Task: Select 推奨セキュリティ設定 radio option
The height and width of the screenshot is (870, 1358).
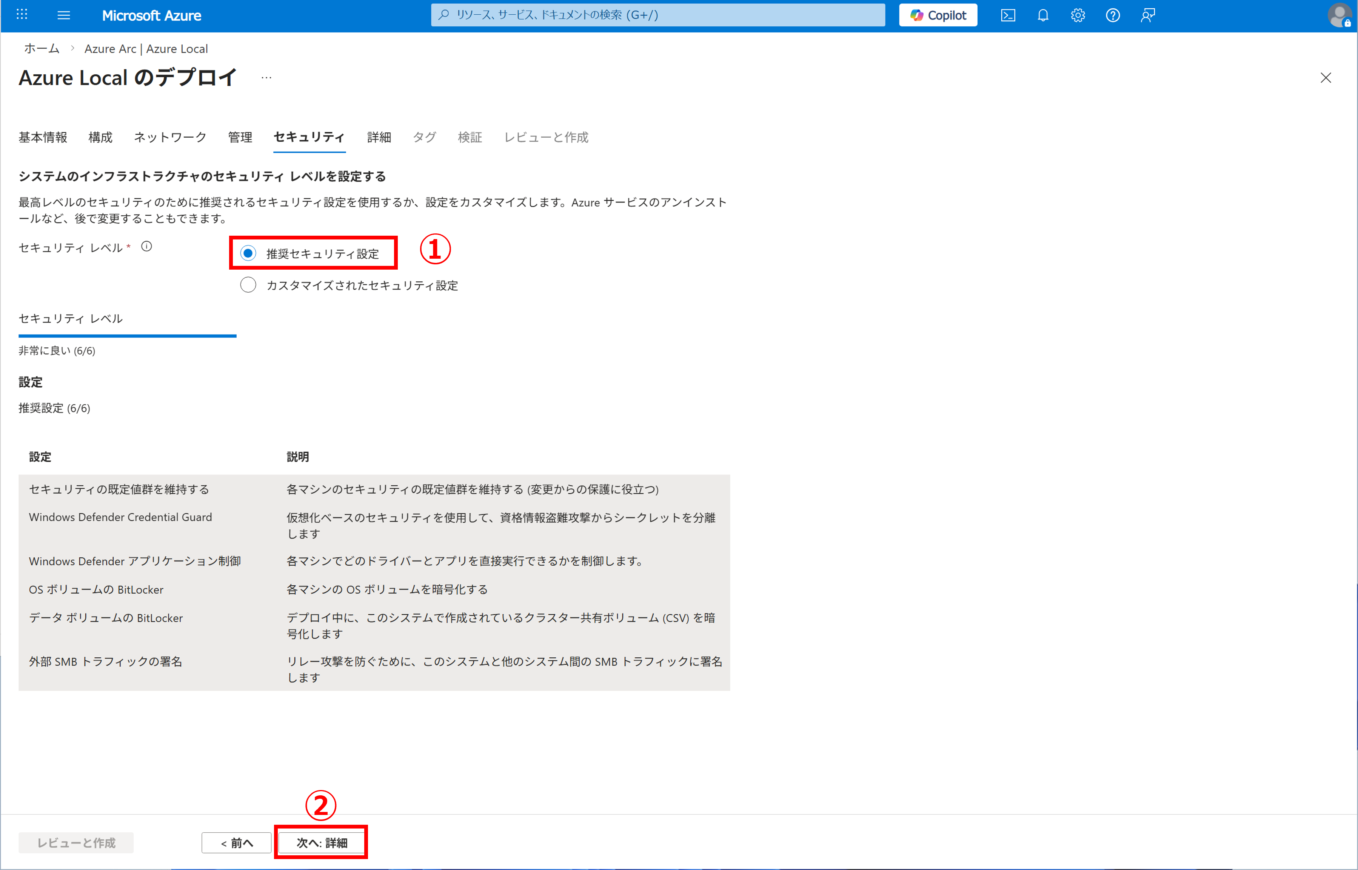Action: coord(248,253)
